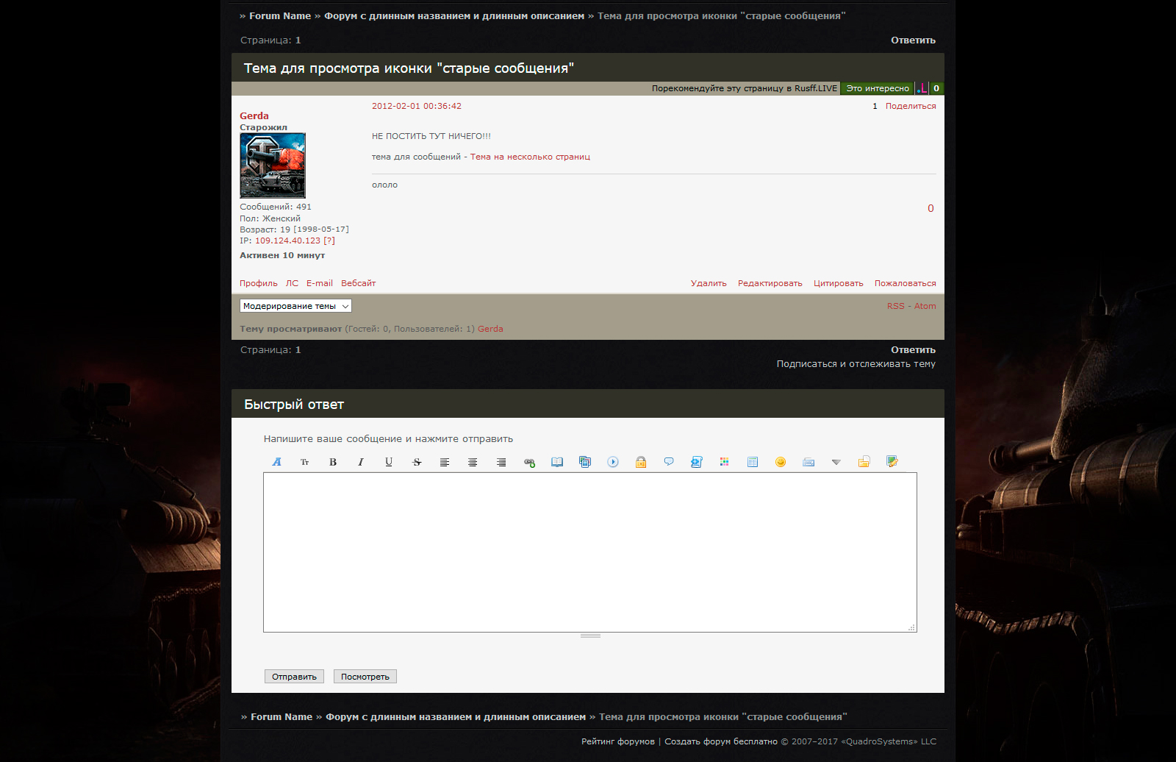Open the text color palette icon
This screenshot has height=762, width=1176.
pyautogui.click(x=725, y=462)
